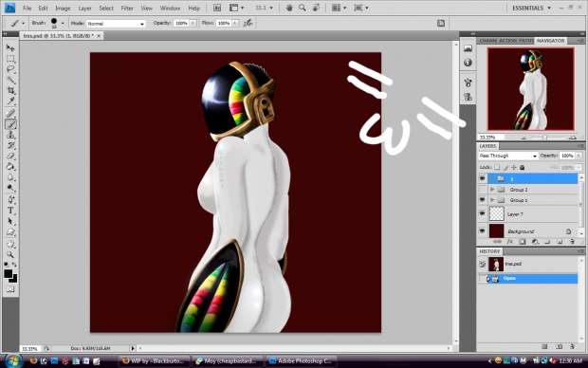Toggle Quick Mask mode
This screenshot has height=368, width=588.
point(10,289)
